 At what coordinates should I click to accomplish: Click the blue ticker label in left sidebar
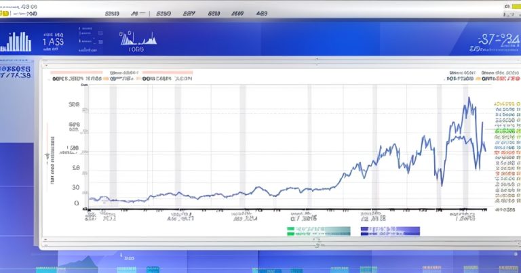point(16,72)
